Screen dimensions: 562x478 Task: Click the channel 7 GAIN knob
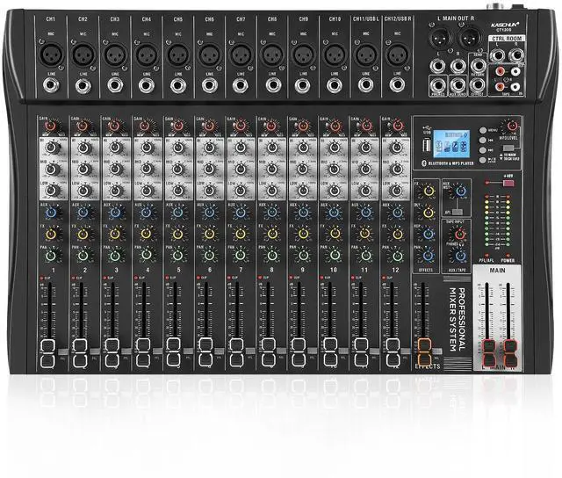(x=241, y=126)
